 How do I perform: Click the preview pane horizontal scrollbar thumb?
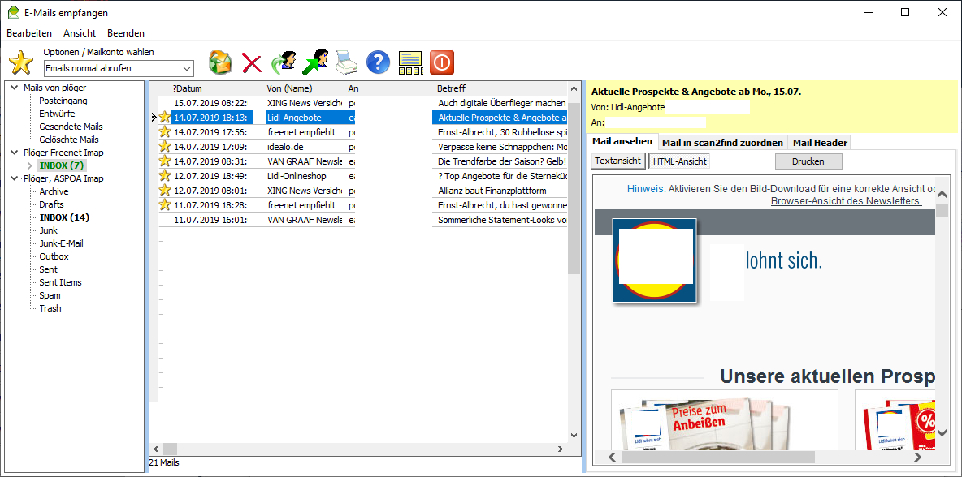pos(718,457)
